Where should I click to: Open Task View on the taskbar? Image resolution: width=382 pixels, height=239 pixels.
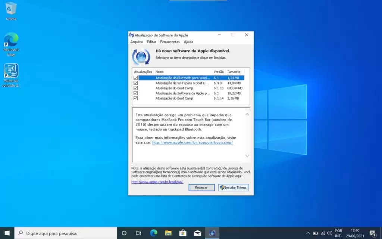click(138, 233)
